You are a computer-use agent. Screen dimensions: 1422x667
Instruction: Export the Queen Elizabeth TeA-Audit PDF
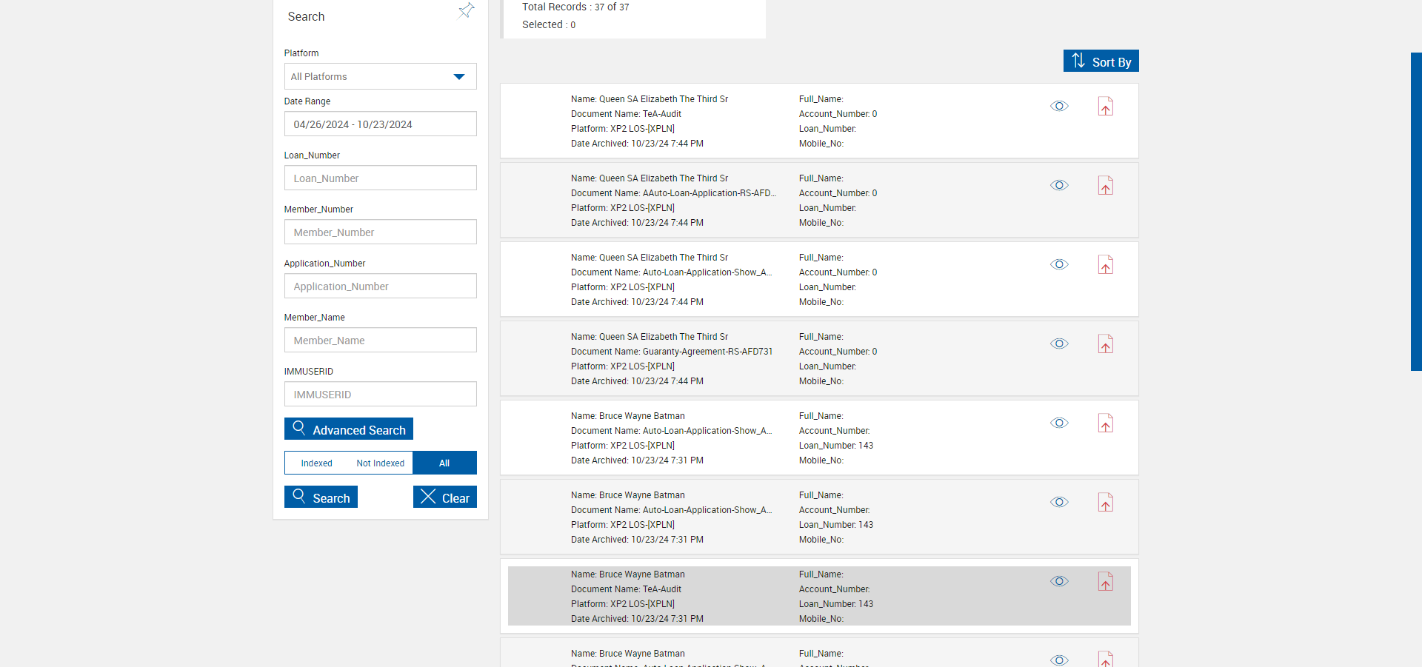tap(1106, 106)
